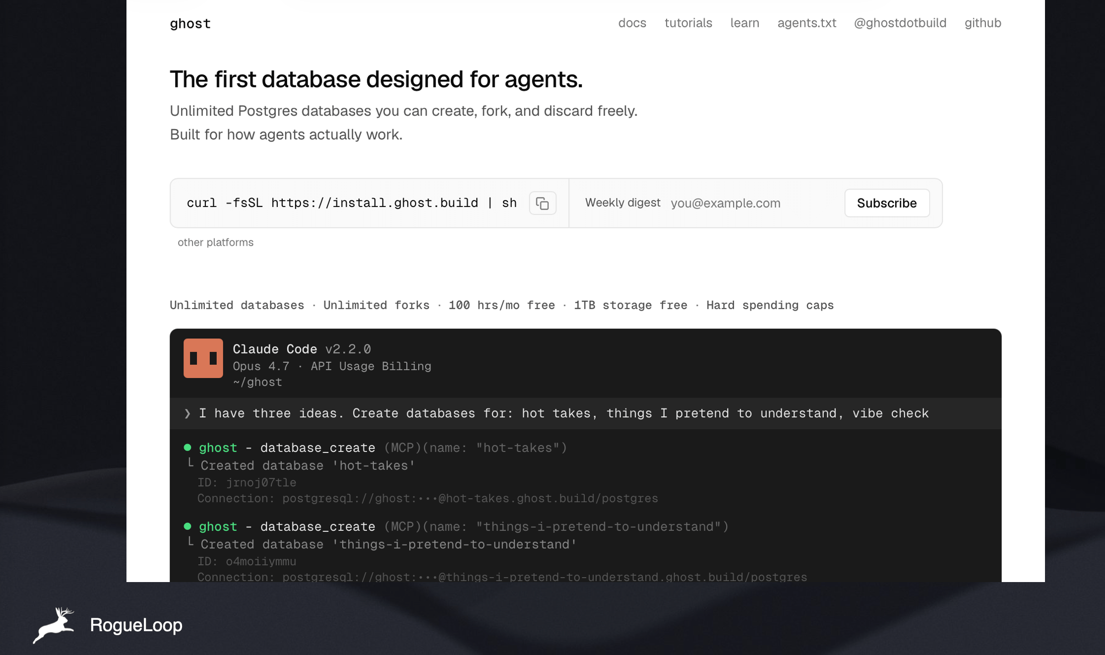
Task: Click the RogueLoop deer logo
Action: click(x=54, y=625)
